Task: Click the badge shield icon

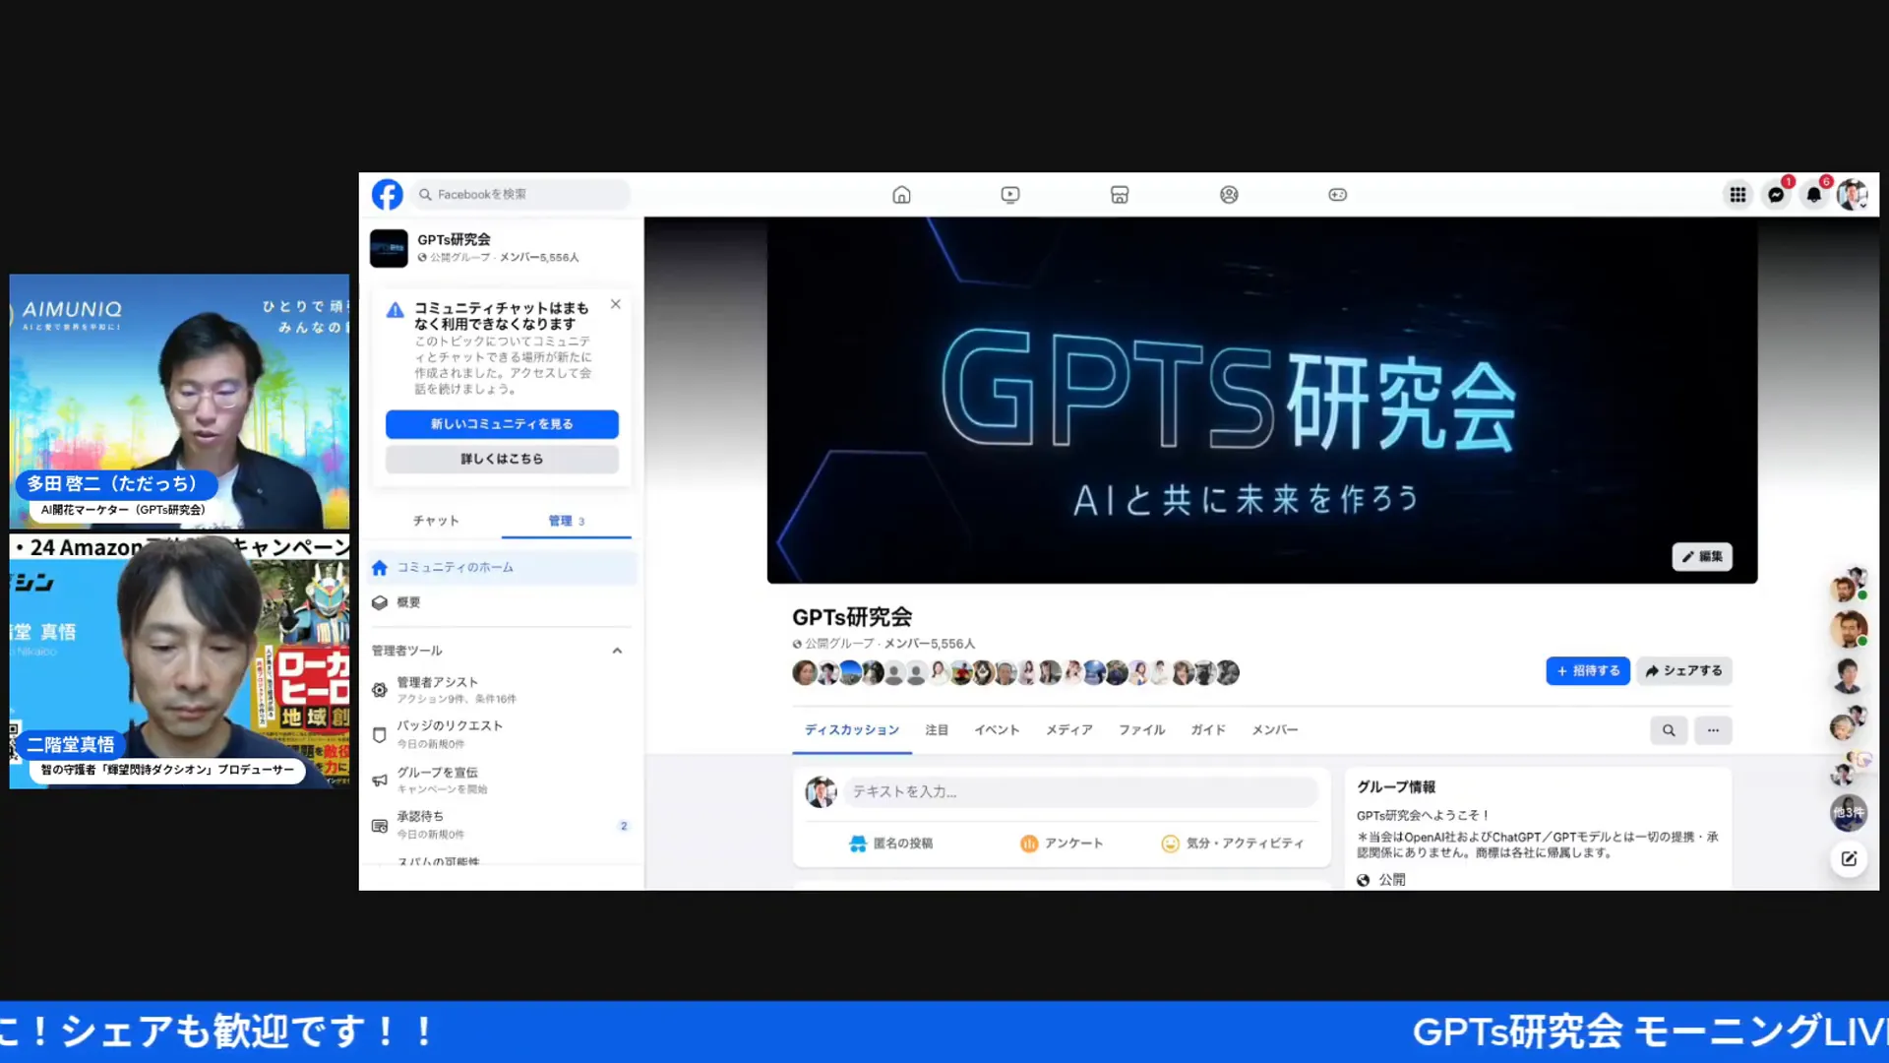Action: pos(380,734)
